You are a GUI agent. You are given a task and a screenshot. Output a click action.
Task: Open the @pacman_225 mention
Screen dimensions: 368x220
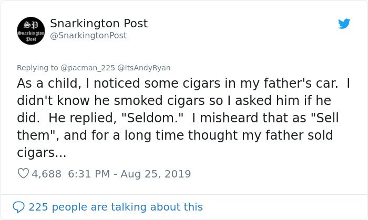(x=88, y=68)
